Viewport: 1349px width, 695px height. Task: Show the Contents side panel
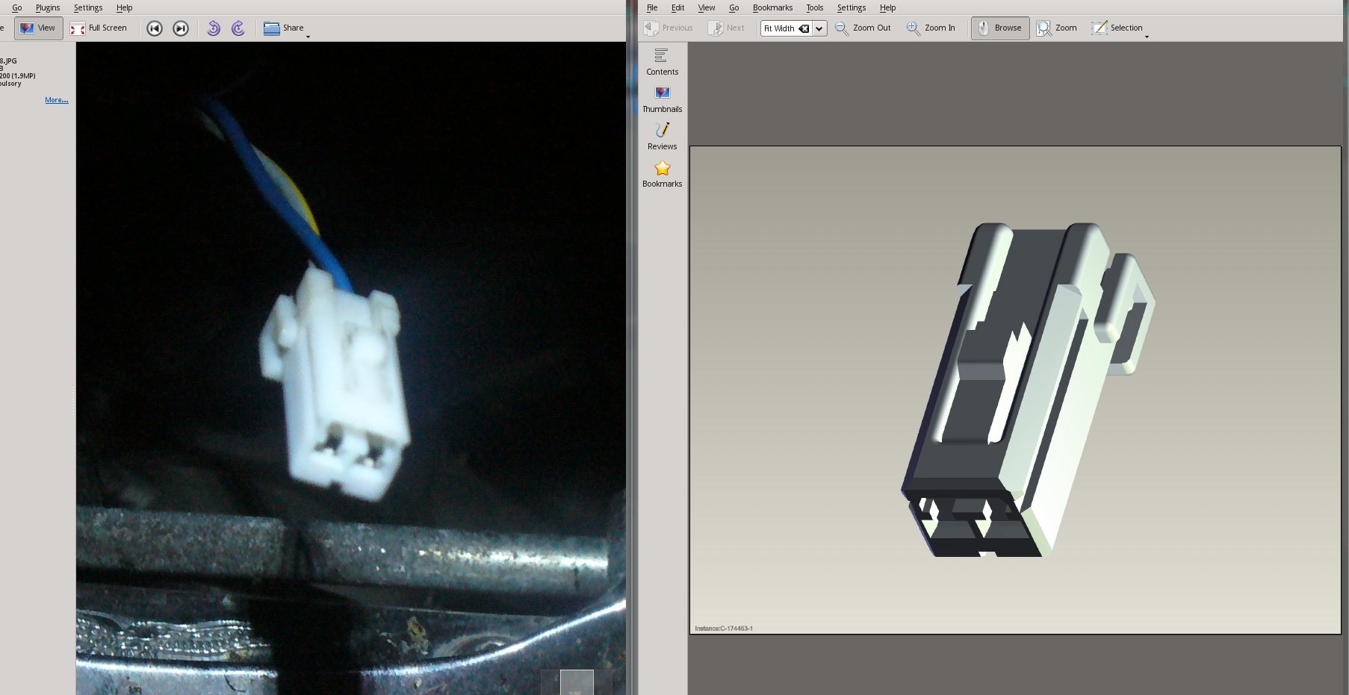663,62
